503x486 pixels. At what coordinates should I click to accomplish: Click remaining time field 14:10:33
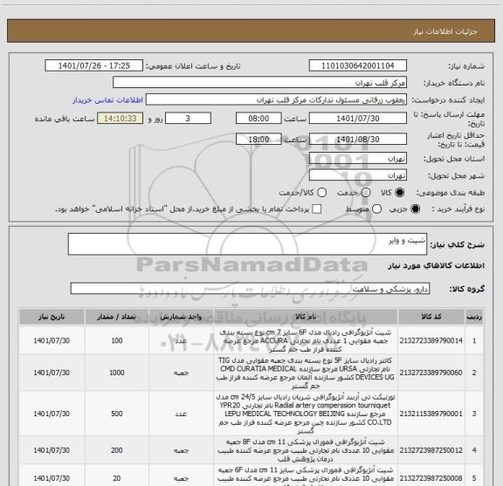coord(121,119)
